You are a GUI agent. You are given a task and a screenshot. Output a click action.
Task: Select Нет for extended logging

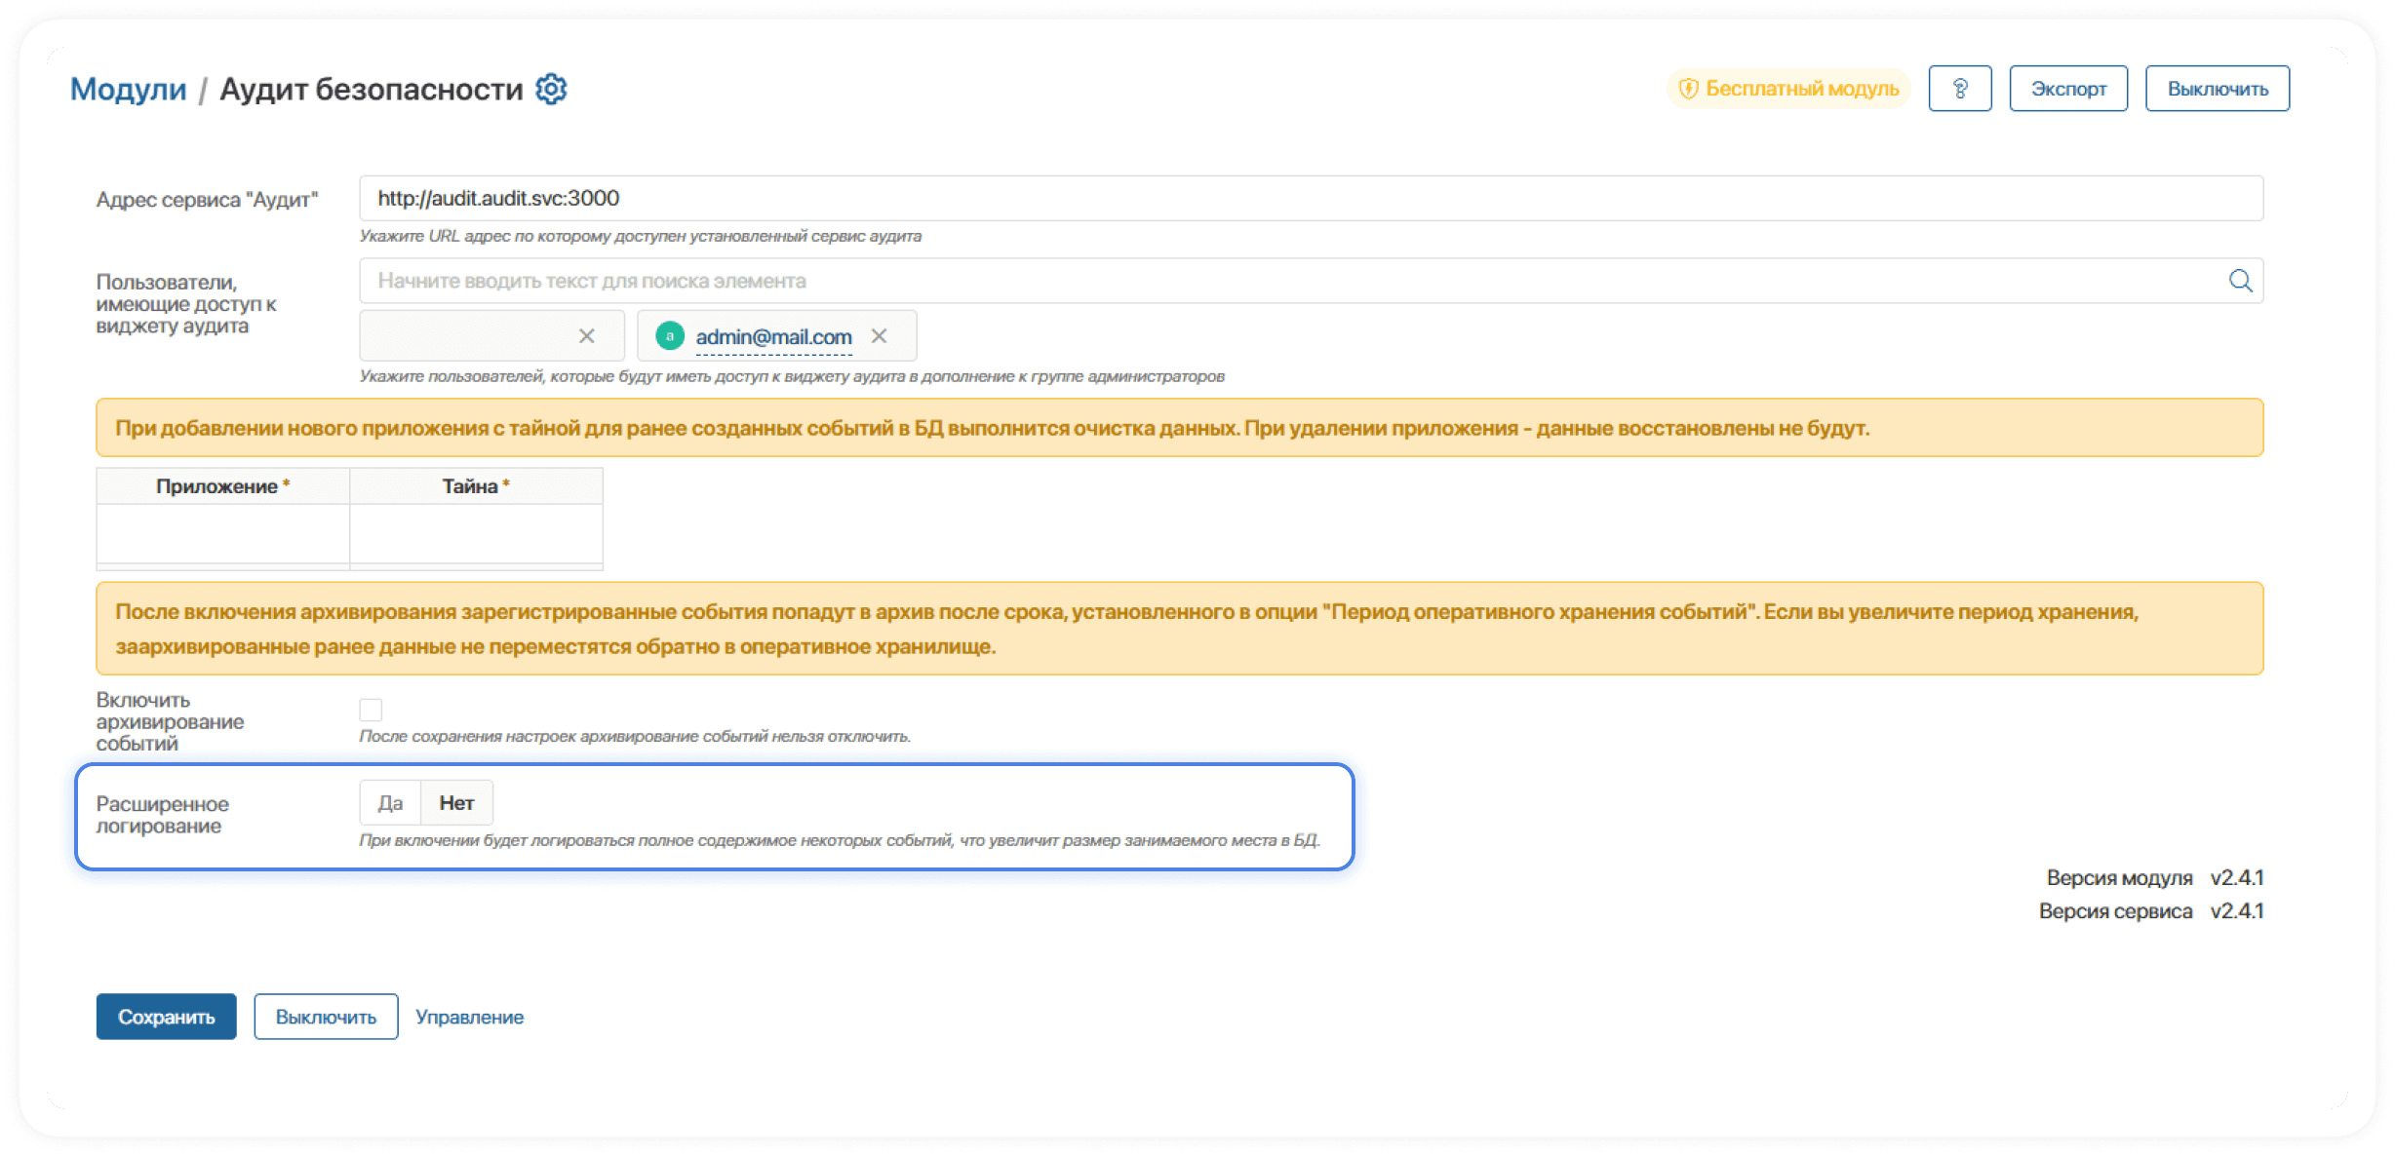(x=456, y=803)
